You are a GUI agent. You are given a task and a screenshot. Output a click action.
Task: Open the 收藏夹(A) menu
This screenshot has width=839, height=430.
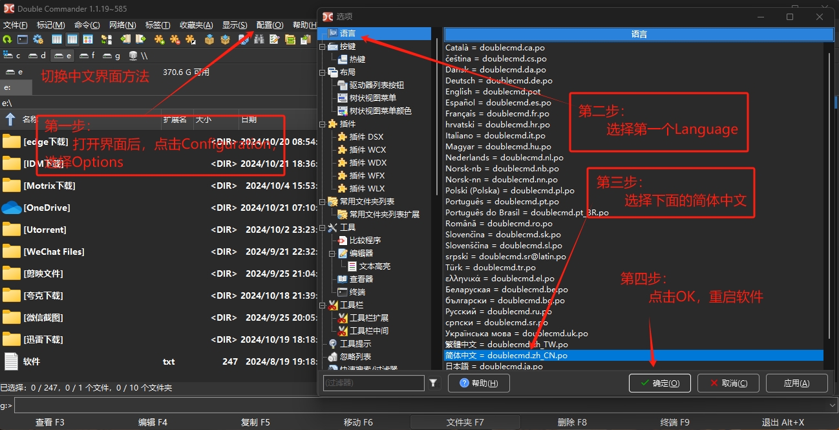click(196, 25)
